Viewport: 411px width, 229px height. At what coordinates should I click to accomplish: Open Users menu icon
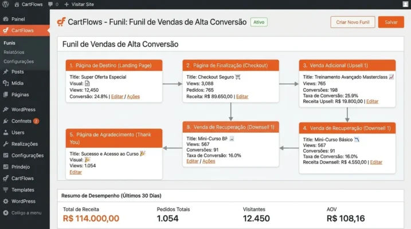[6, 132]
